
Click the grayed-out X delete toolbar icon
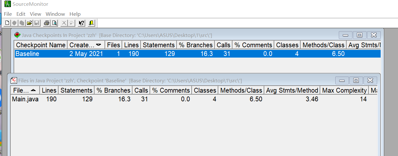point(64,23)
